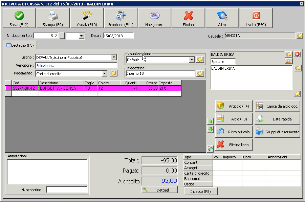Open the Navigatore compass tool

coord(154,18)
